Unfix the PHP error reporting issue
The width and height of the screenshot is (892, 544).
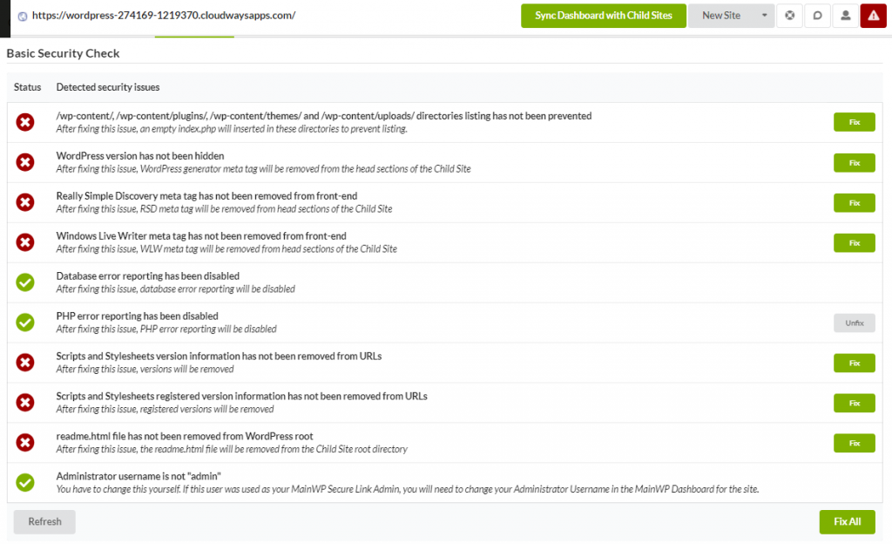854,323
